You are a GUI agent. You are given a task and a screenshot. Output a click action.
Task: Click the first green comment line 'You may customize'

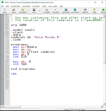pos(57,18)
